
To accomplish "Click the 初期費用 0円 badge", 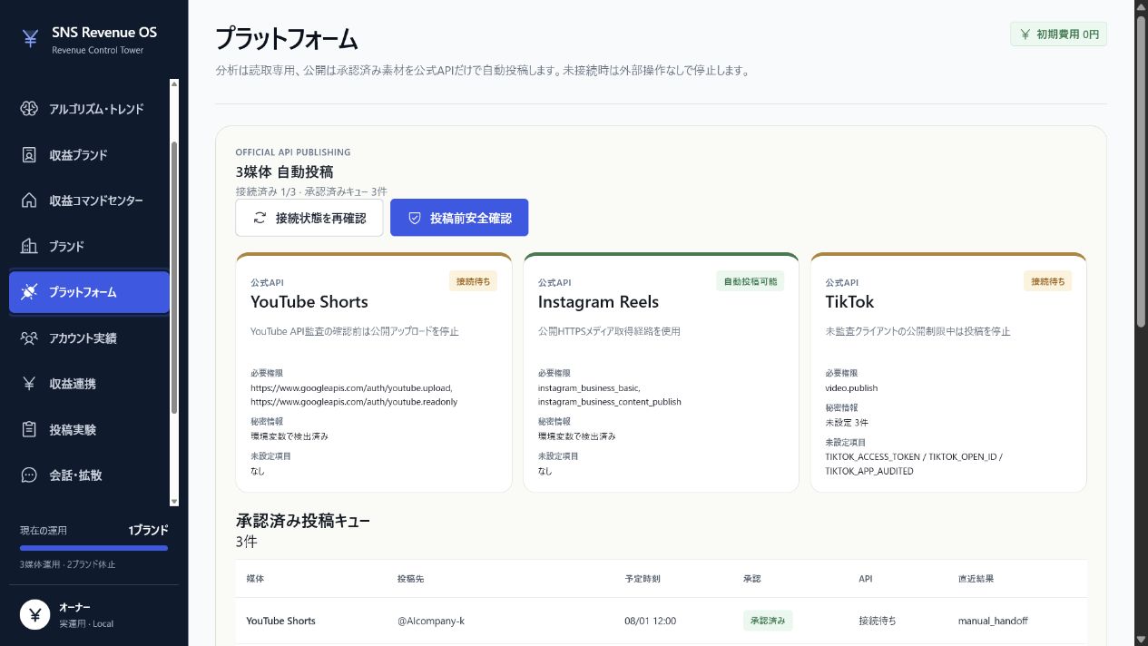I will pyautogui.click(x=1058, y=34).
